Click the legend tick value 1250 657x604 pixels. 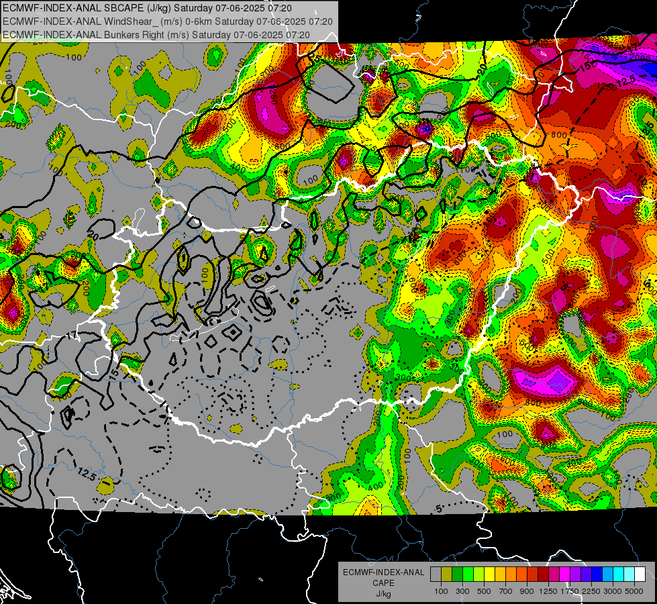[x=548, y=591]
